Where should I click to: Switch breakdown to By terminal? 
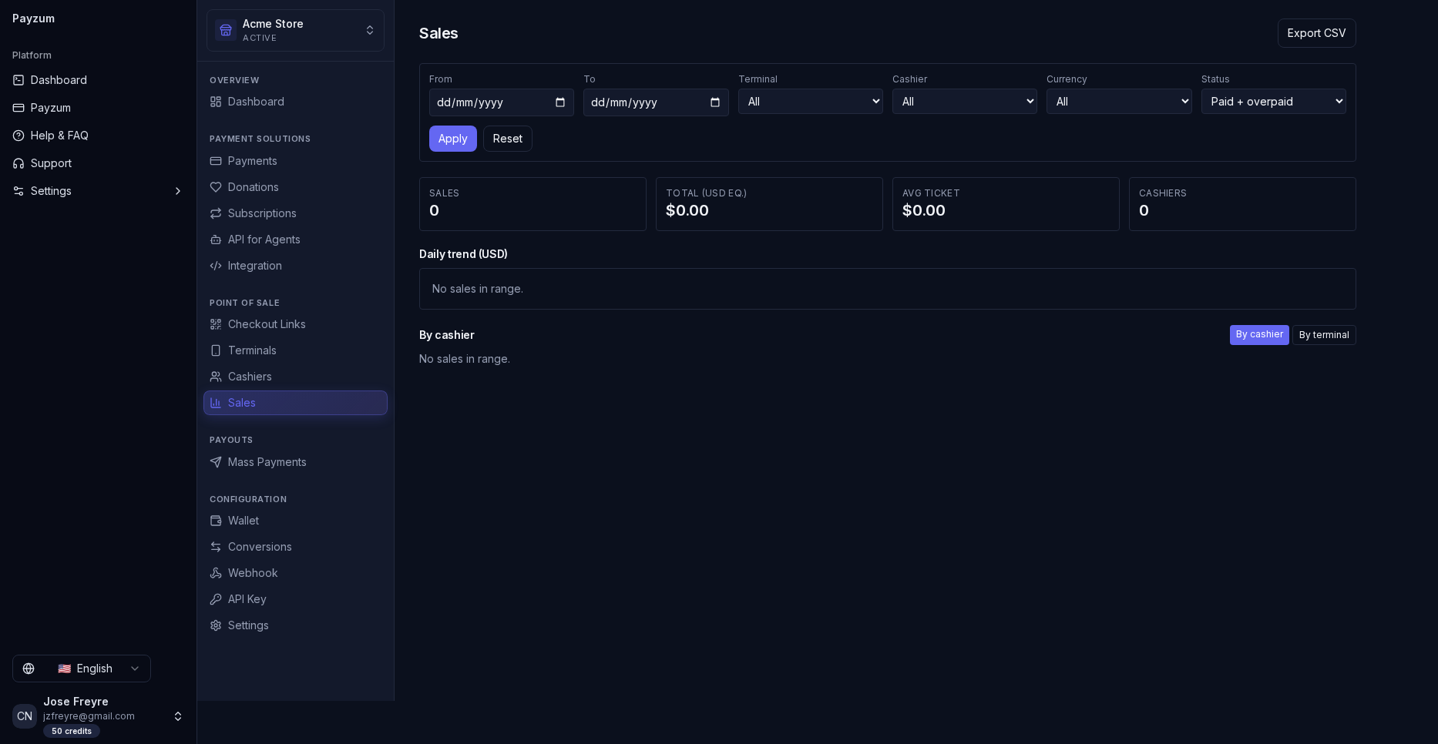coord(1324,335)
